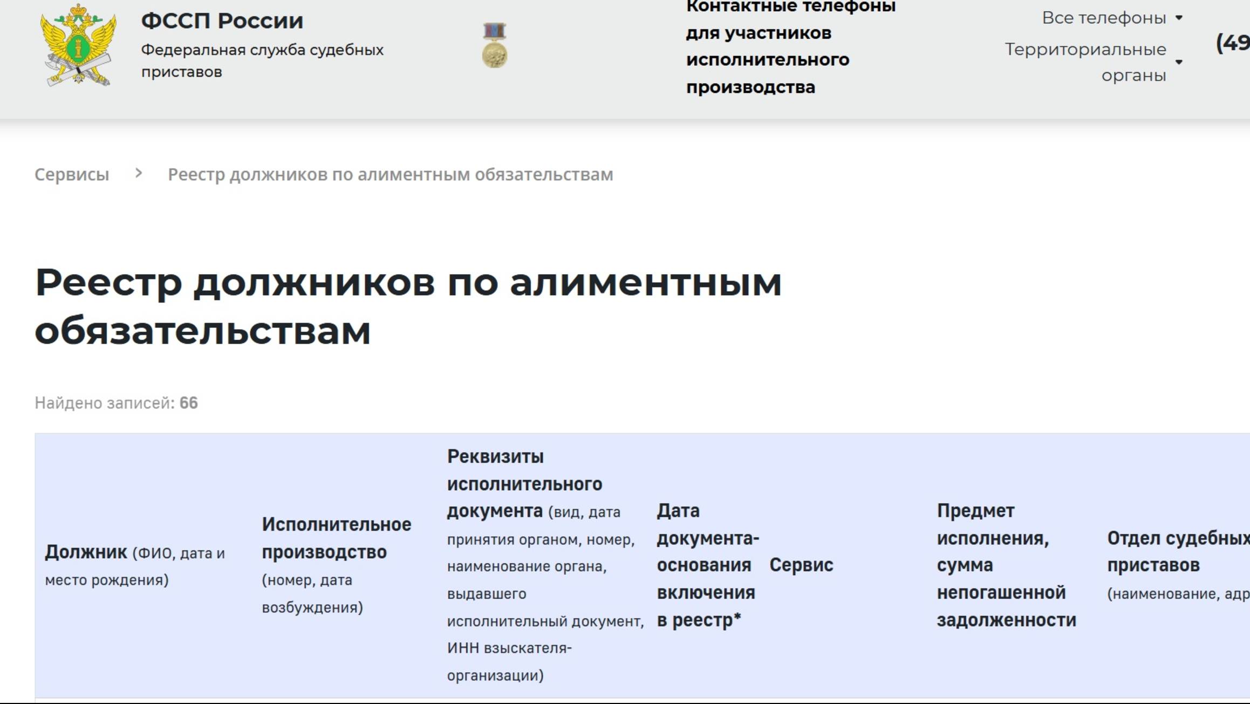Click Реестр должников breadcrumb item
Viewport: 1250px width, 704px height.
click(x=390, y=174)
